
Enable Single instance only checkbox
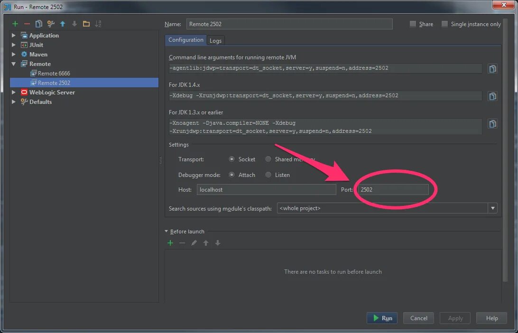444,24
